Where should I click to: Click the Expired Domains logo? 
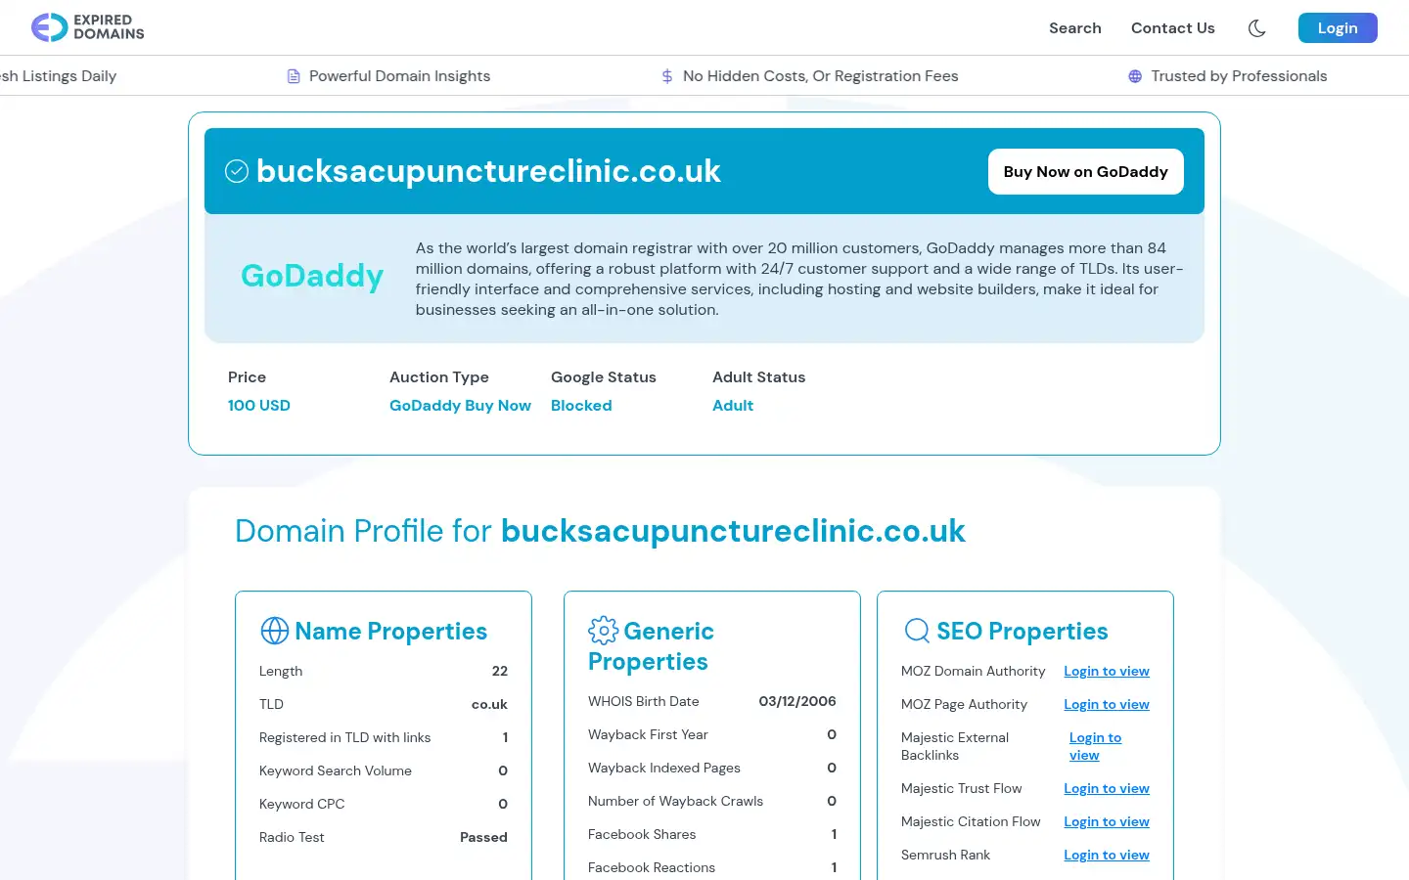click(87, 27)
